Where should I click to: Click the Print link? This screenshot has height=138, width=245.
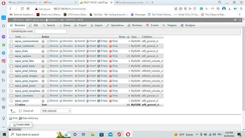(13, 118)
